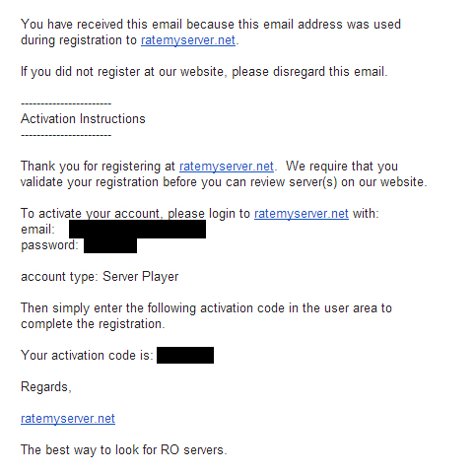
Task: Click the "Regards," closing text
Action: pyautogui.click(x=46, y=387)
